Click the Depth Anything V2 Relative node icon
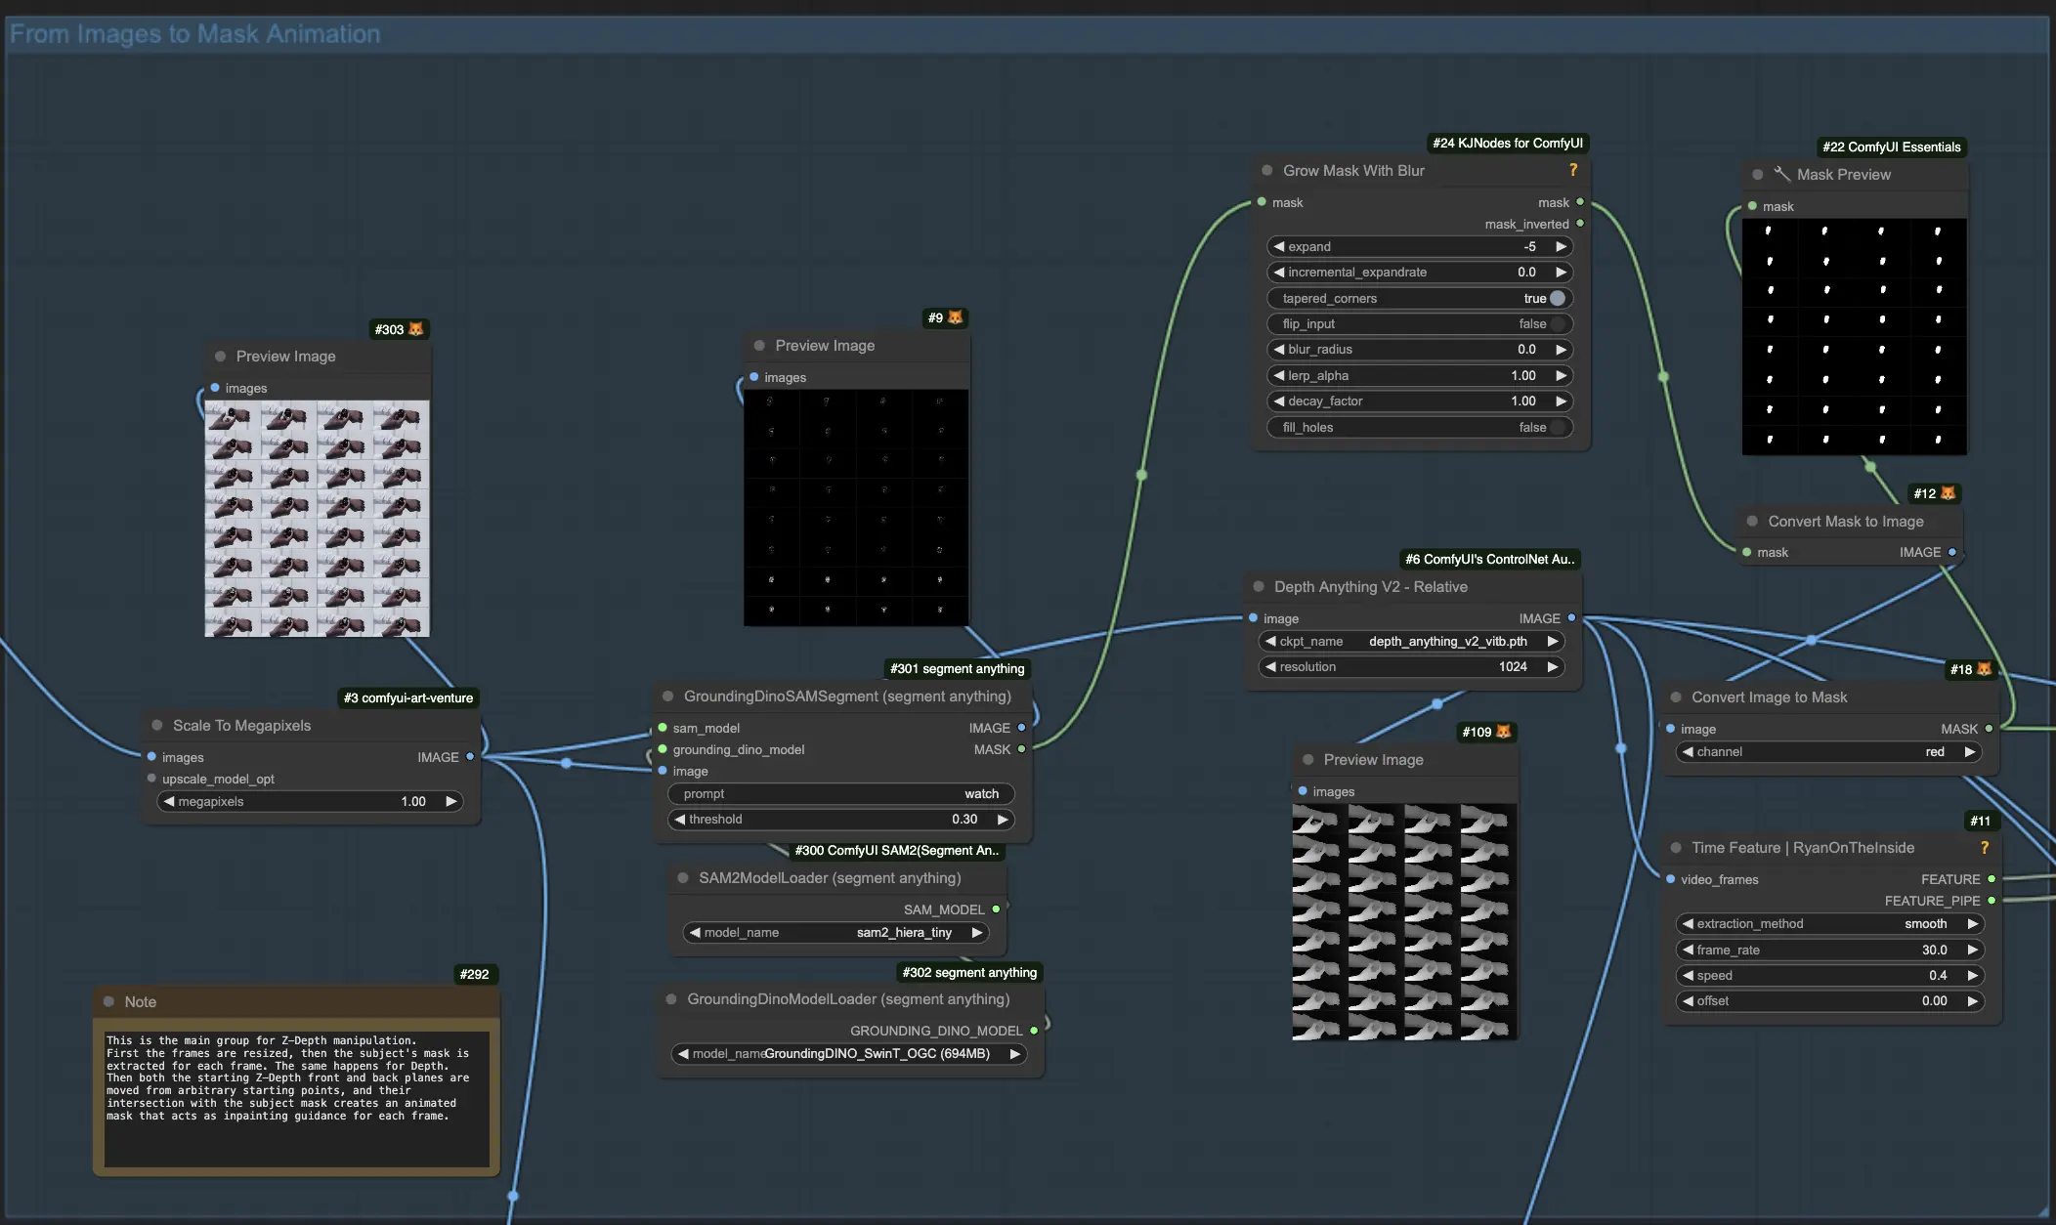 [1259, 585]
